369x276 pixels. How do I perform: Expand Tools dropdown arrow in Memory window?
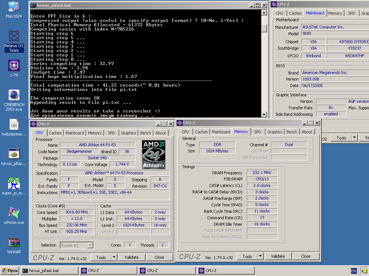pyautogui.click(x=260, y=256)
